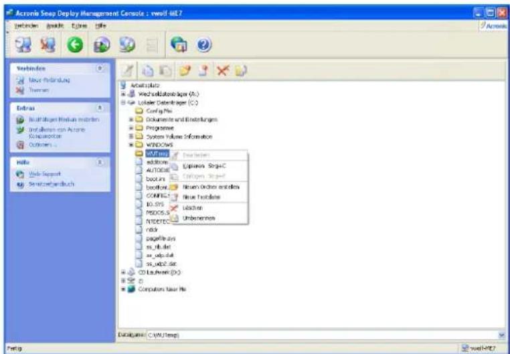Select the IO.SYS file
The height and width of the screenshot is (354, 510).
pos(155,204)
